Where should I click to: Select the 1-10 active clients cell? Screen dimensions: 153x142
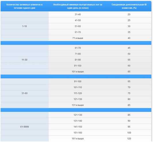click(x=24, y=26)
